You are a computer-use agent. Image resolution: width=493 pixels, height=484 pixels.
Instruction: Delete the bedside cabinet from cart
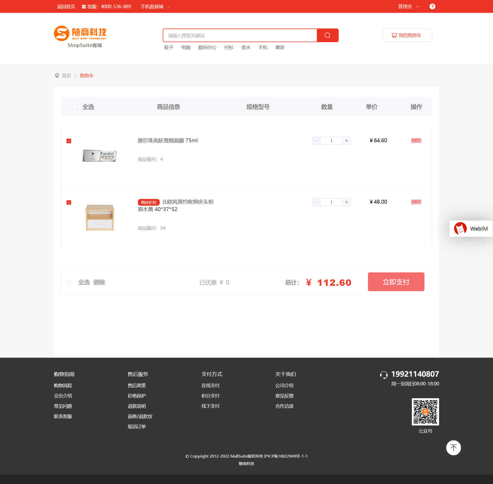(416, 202)
